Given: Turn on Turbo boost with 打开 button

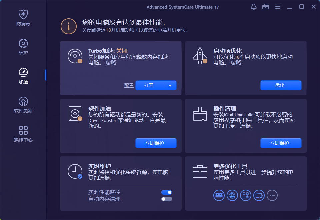Looking at the screenshot, I should pyautogui.click(x=150, y=85).
